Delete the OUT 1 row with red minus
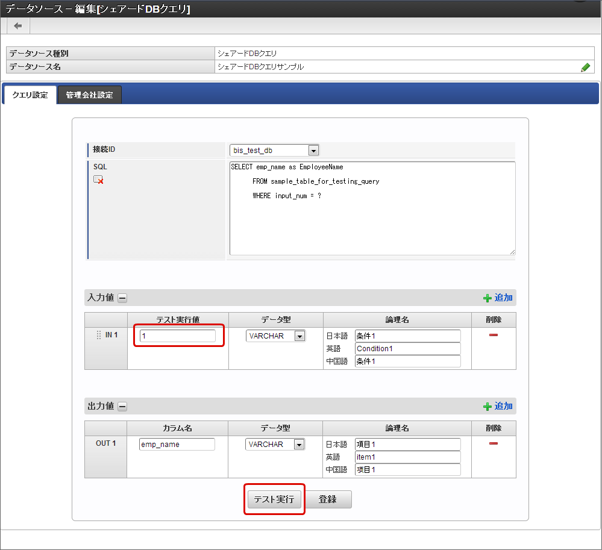The image size is (602, 550). click(494, 443)
